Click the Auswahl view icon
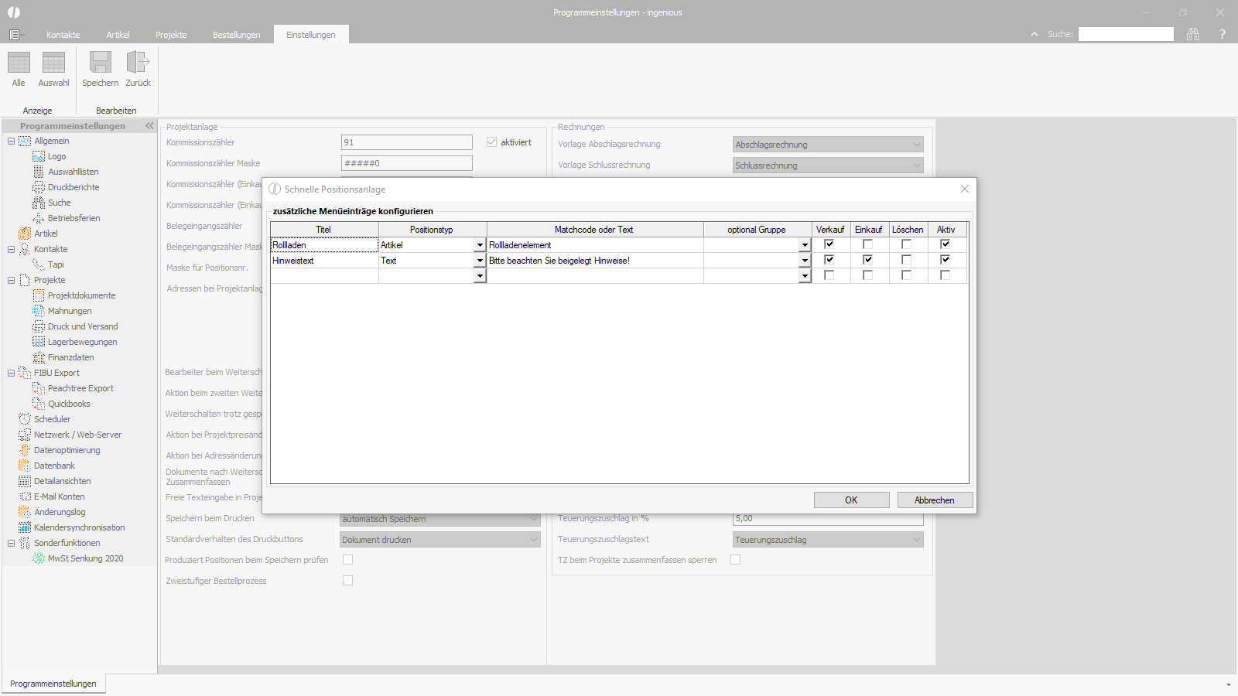Screen dimensions: 1238x696 [x=53, y=63]
